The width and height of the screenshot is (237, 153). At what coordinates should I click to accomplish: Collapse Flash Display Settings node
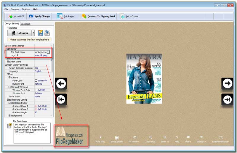coord(6,65)
